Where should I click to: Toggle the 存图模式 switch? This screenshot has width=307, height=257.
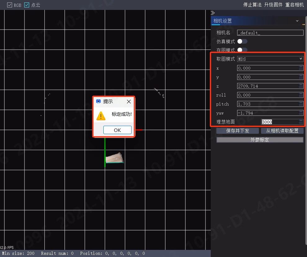pos(242,50)
